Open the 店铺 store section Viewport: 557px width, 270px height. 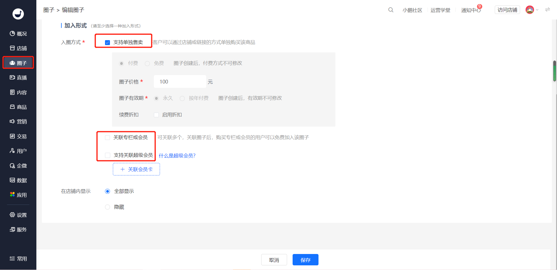[x=18, y=48]
